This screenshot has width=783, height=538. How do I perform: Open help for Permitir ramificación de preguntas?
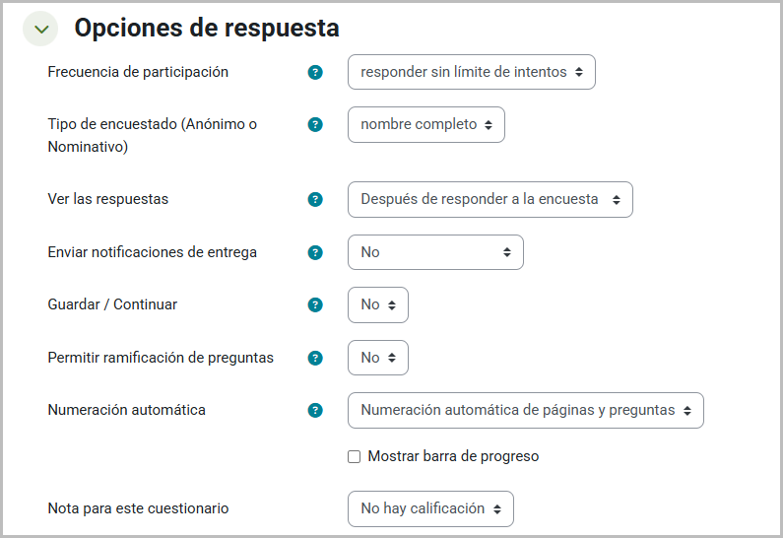coord(315,358)
